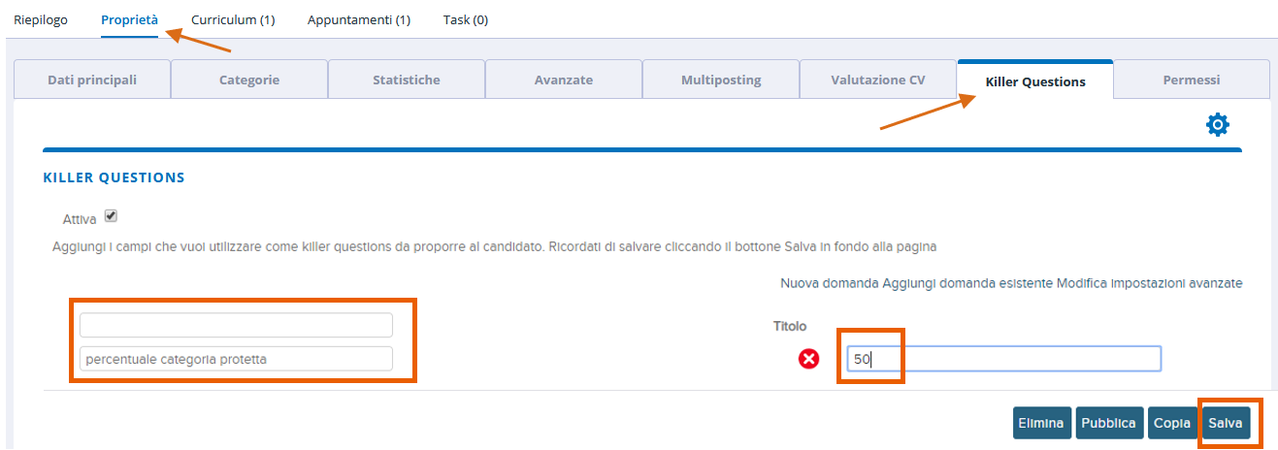Screen dimensions: 1278x450
Task: Open the Categorie tab
Action: (249, 80)
